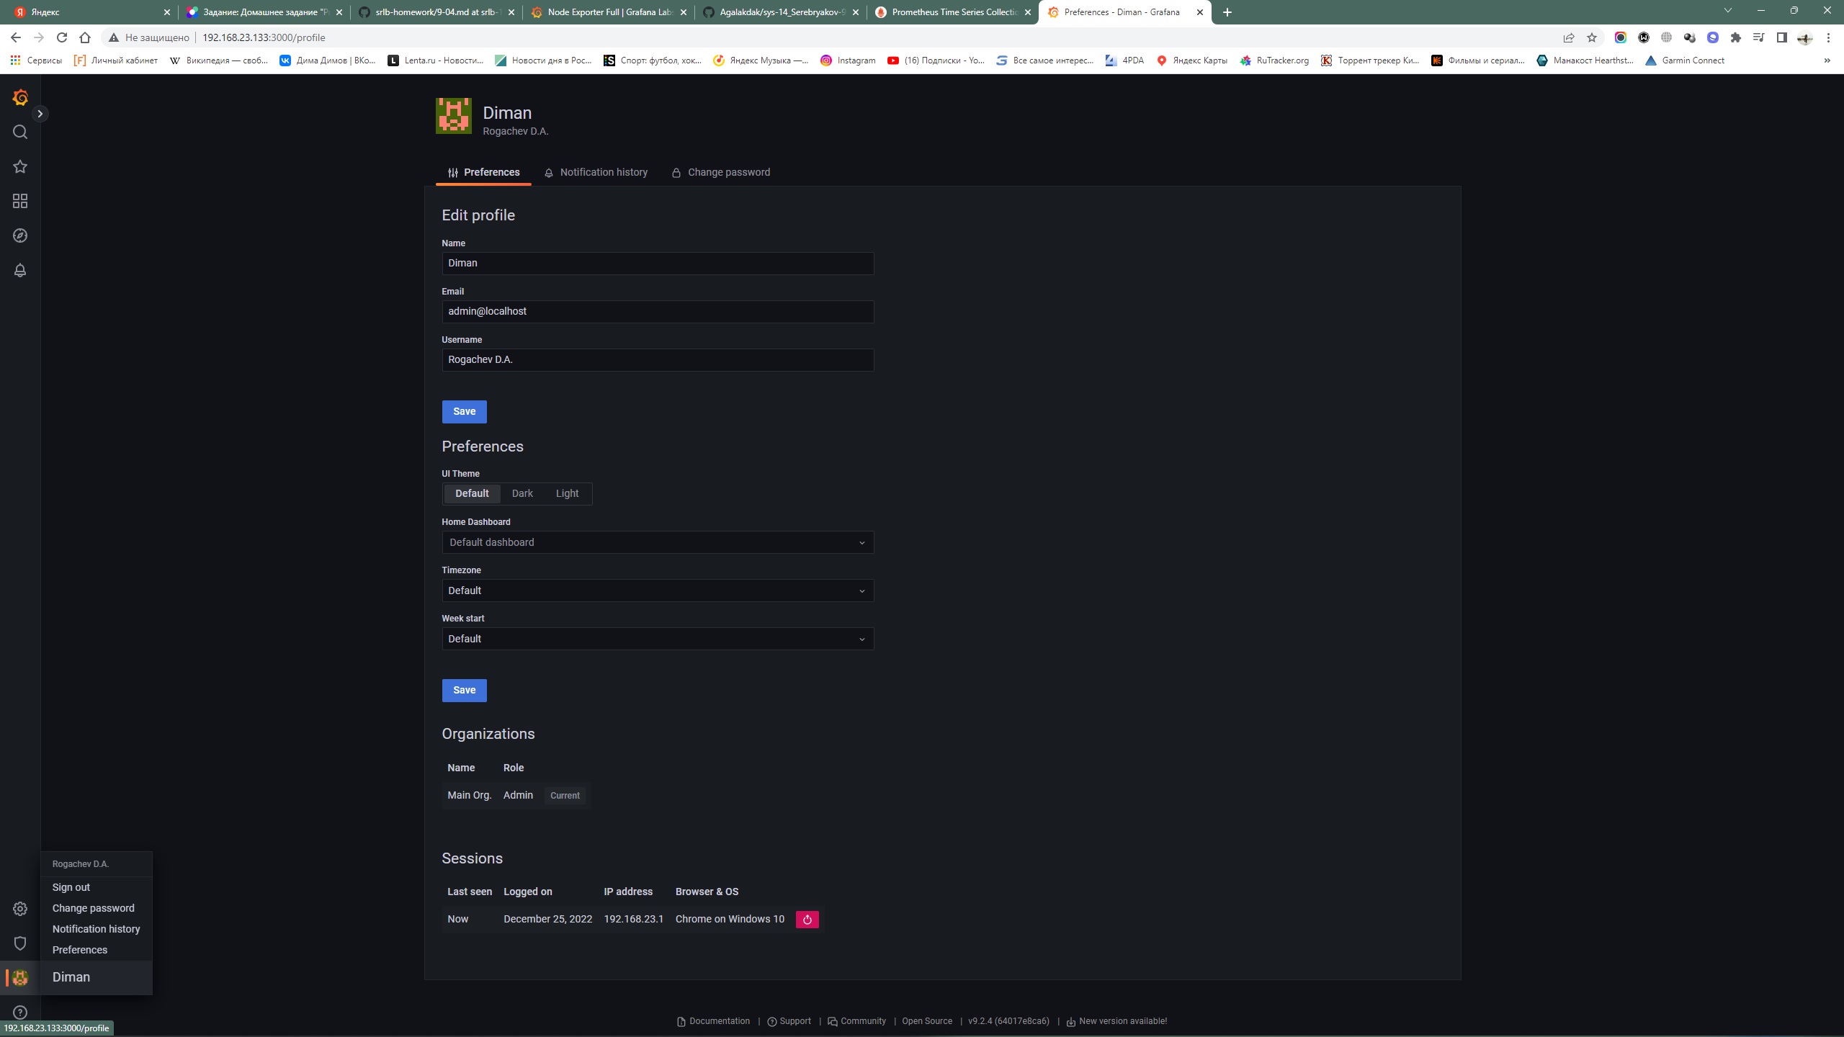Open the Starred dashboards icon

(20, 166)
